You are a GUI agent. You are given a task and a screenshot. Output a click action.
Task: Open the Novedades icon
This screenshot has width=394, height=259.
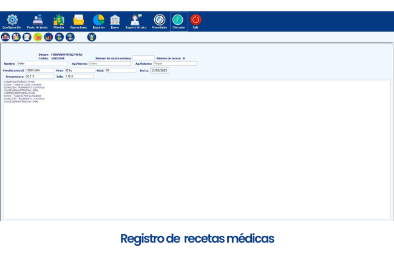160,20
